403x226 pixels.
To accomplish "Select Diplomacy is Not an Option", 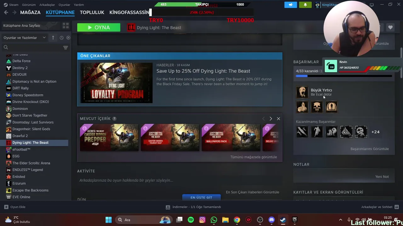I will pos(34,81).
